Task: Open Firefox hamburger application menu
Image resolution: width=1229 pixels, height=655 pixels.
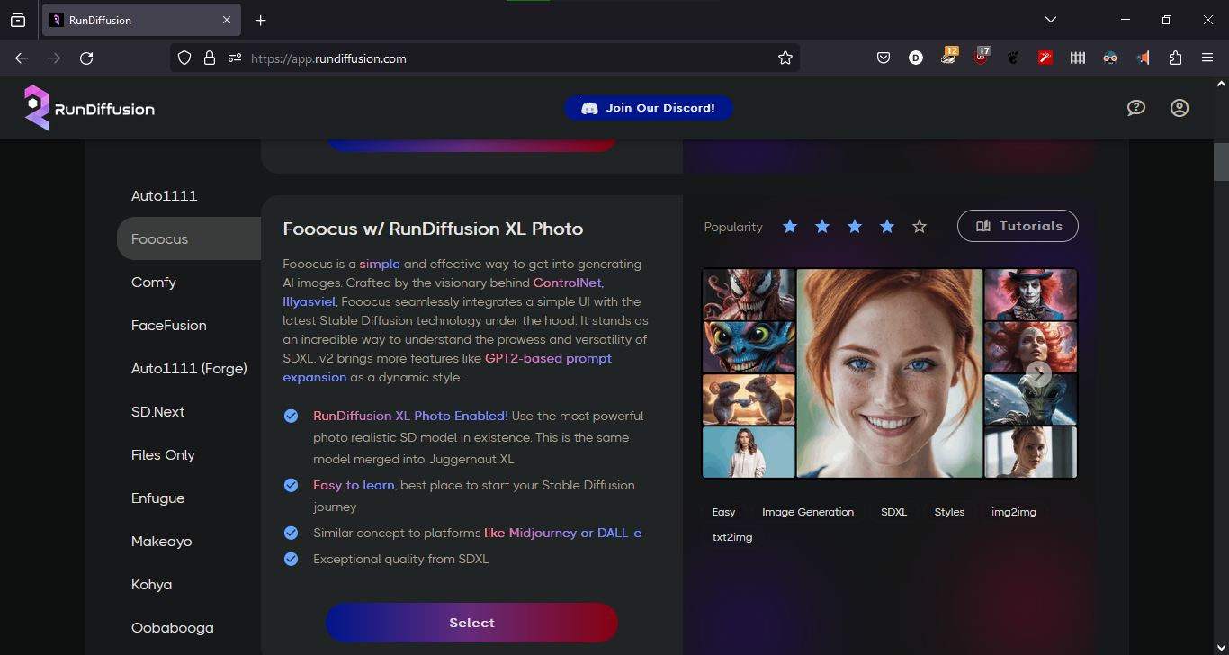Action: click(1207, 58)
